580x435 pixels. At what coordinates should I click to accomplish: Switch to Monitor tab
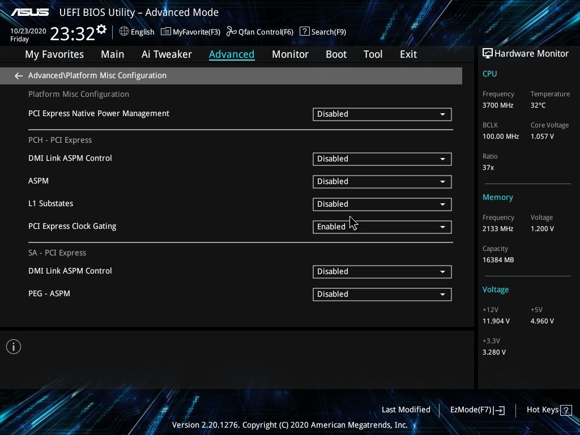point(290,54)
